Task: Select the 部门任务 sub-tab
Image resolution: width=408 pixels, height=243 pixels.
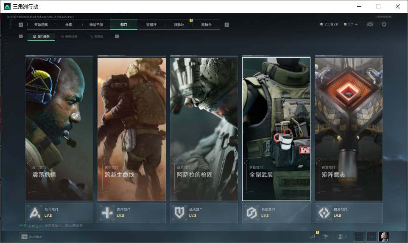Action: [42, 37]
